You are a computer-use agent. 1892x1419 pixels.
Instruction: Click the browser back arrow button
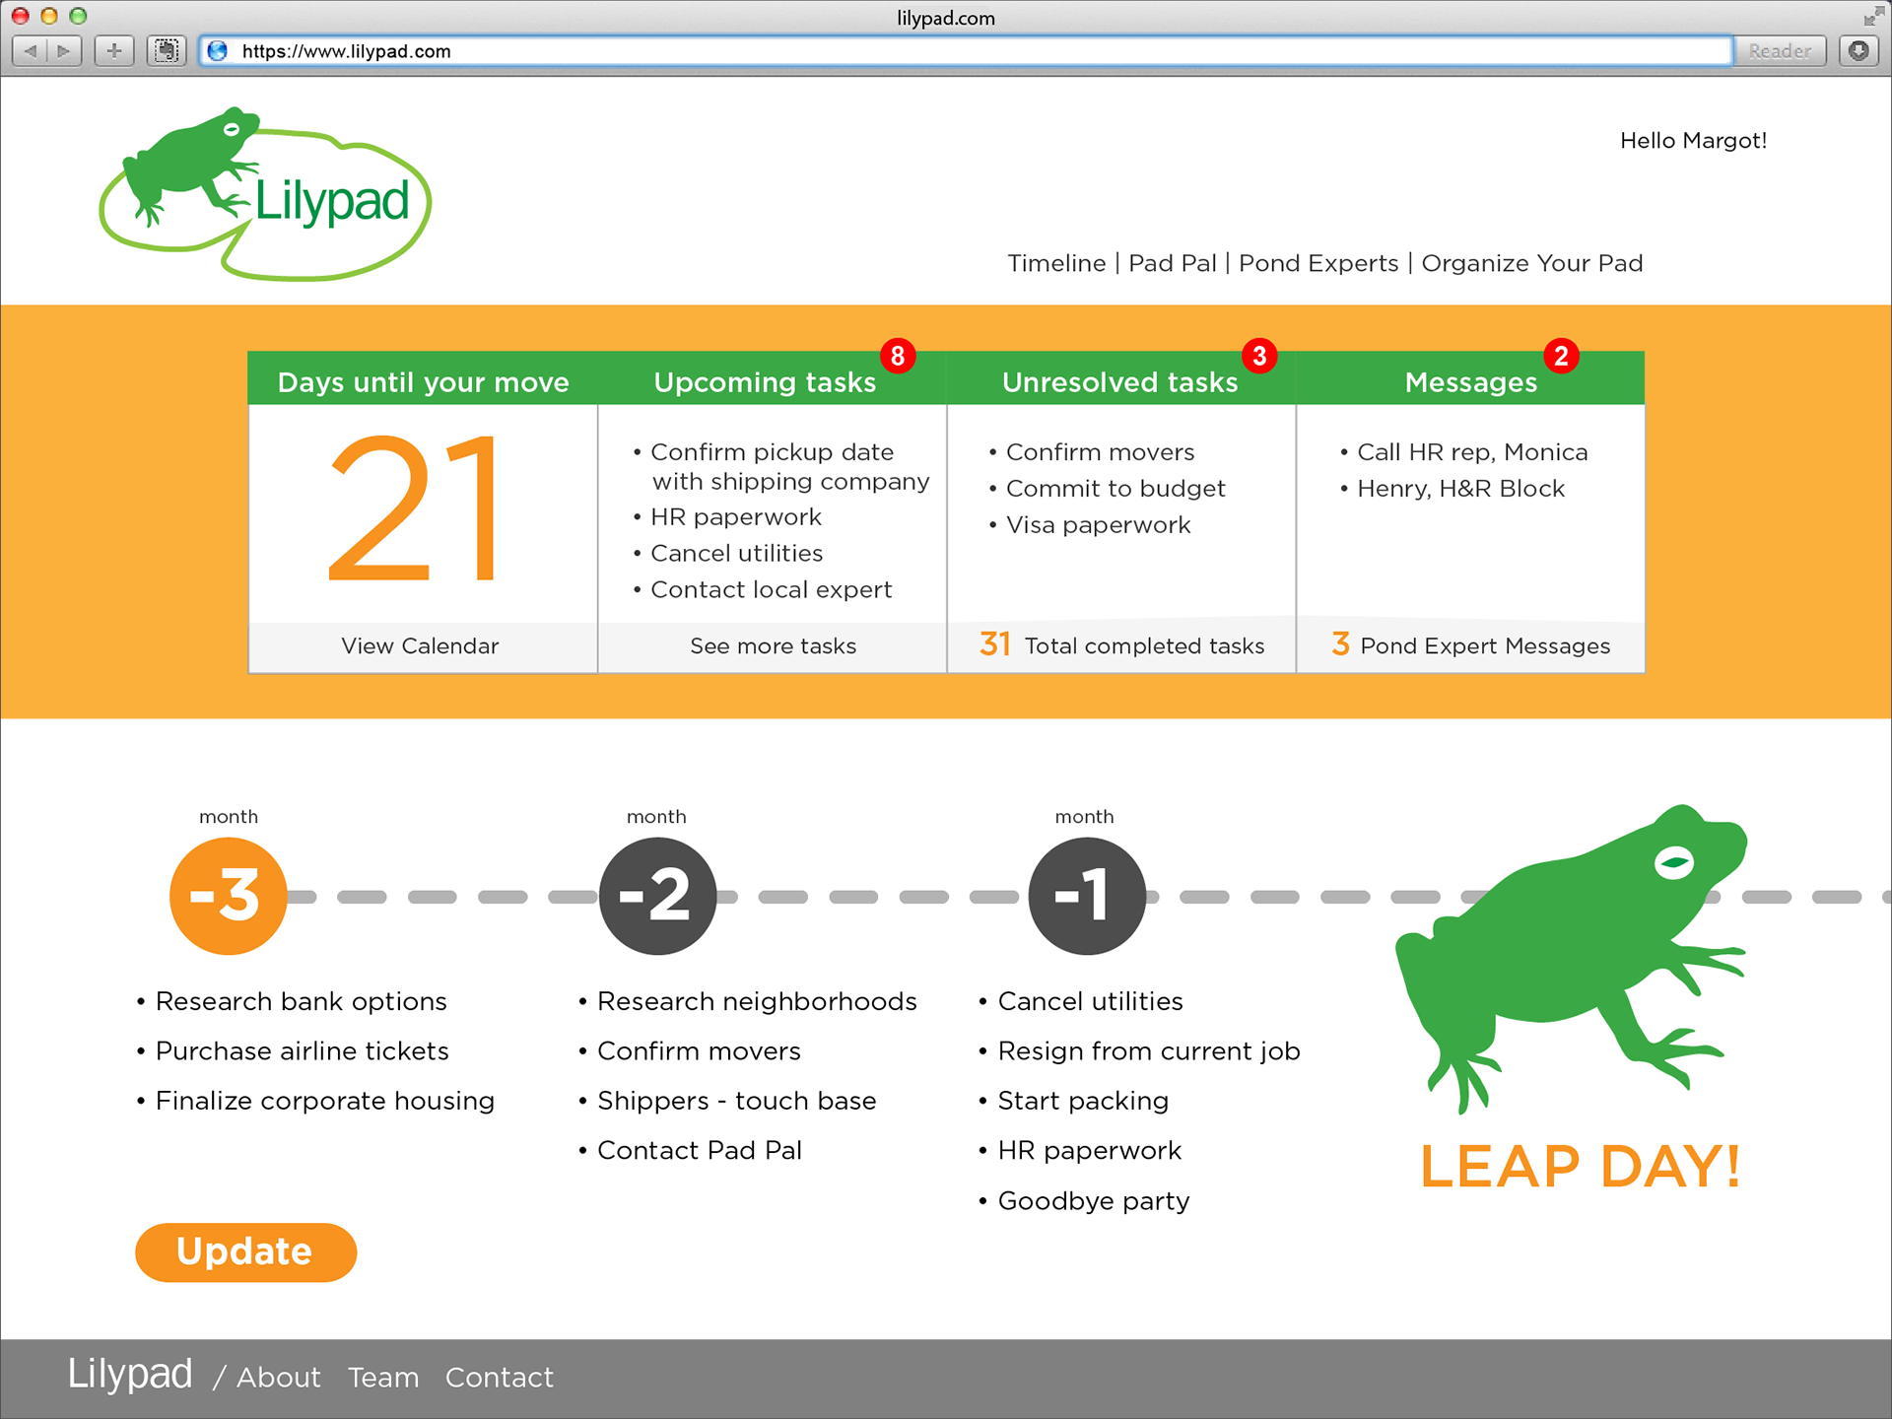point(31,50)
